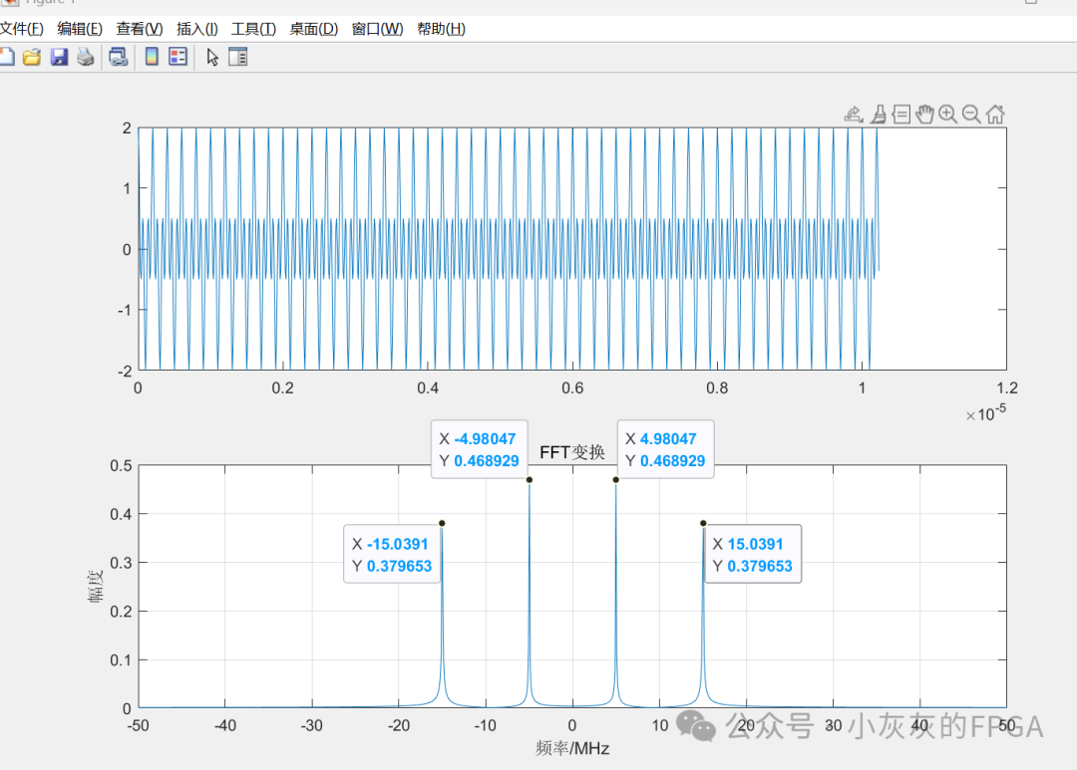
Task: Select data tip showing X -4.98047
Action: [x=480, y=449]
